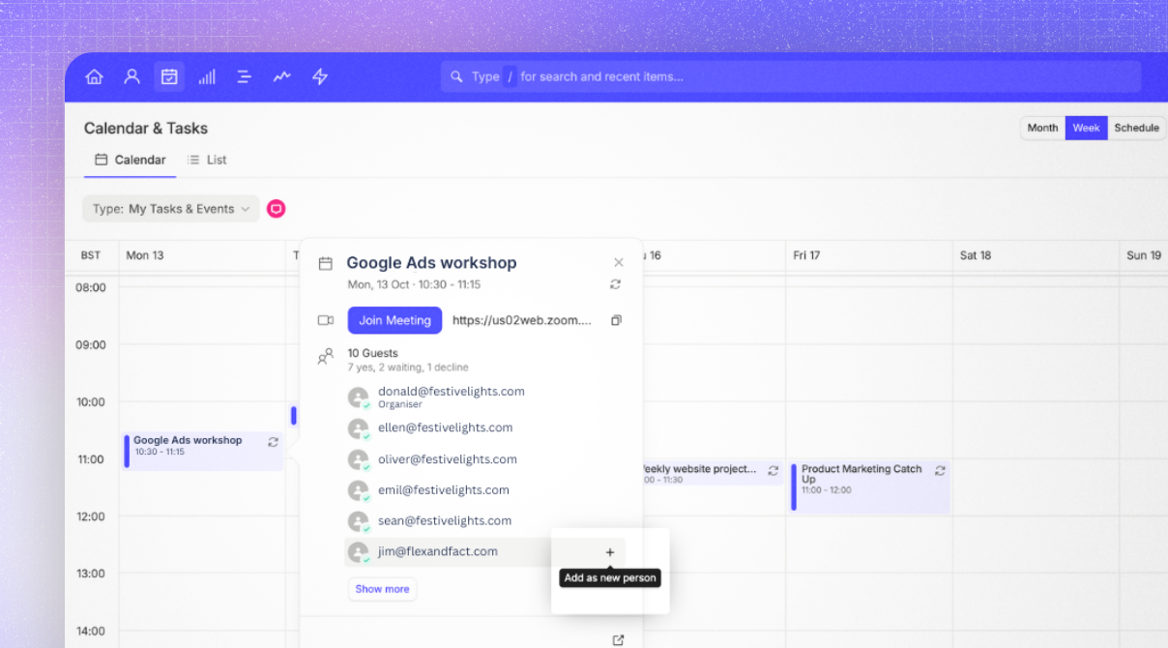Close the Google Ads workshop popup
The height and width of the screenshot is (648, 1168).
tap(619, 262)
